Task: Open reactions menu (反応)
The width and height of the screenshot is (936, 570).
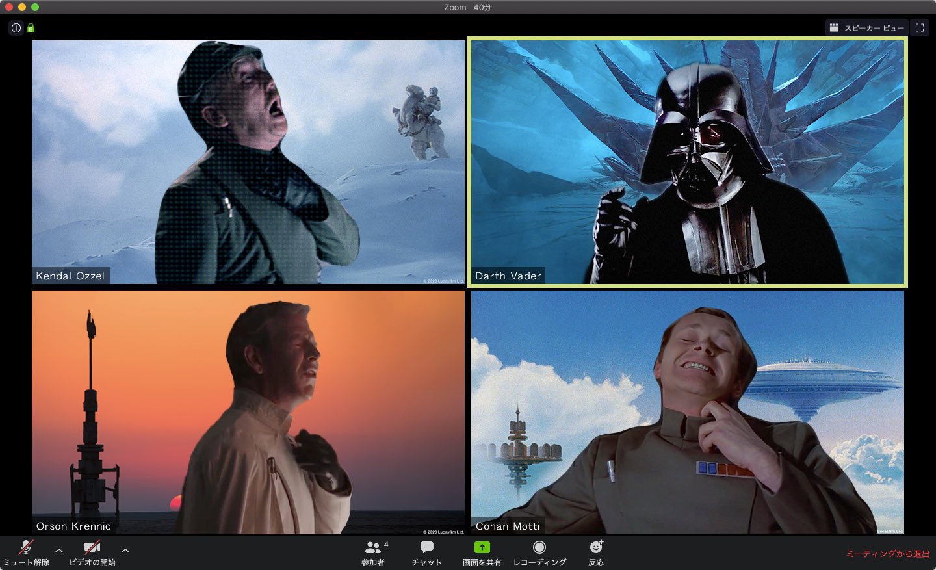Action: click(x=596, y=553)
